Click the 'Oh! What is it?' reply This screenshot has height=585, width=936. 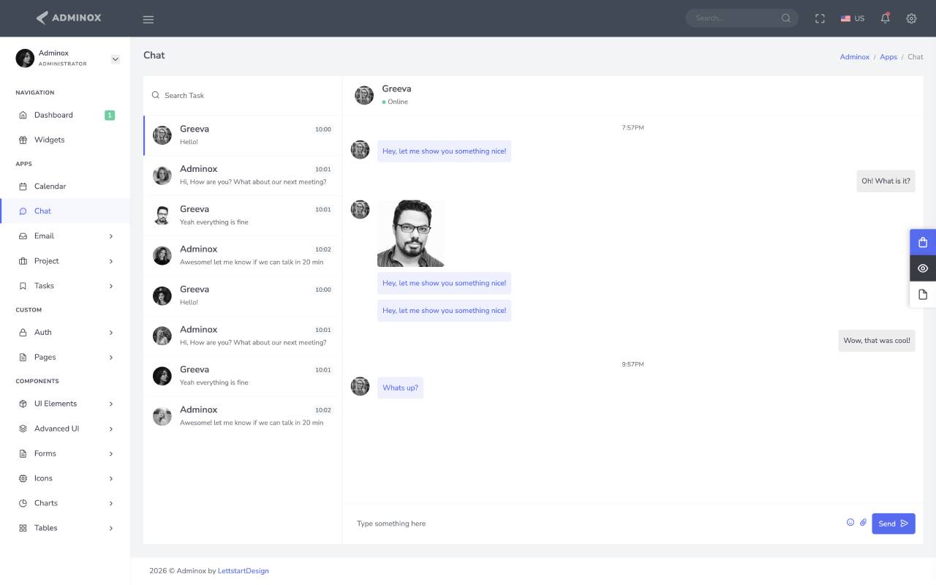coord(886,181)
